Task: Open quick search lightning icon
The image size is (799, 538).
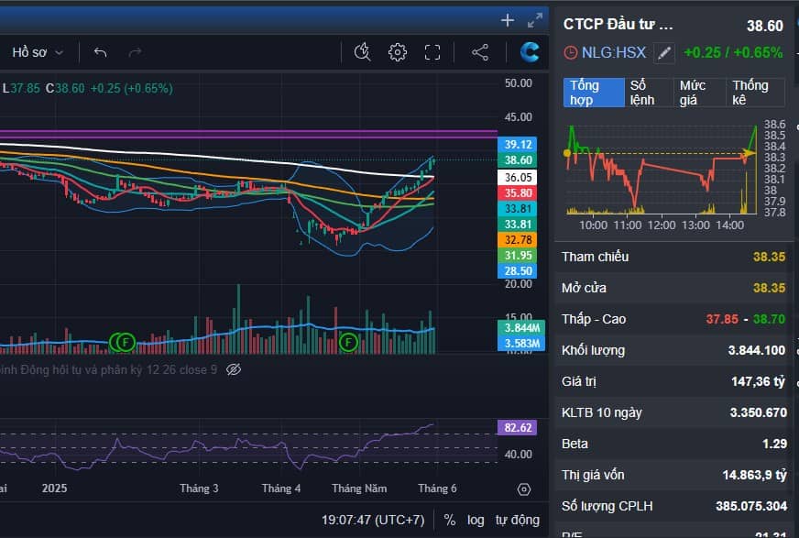Action: 362,52
